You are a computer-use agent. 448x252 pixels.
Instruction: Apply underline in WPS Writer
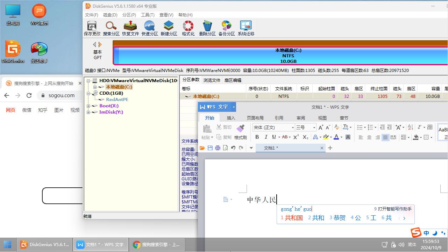[x=274, y=137]
